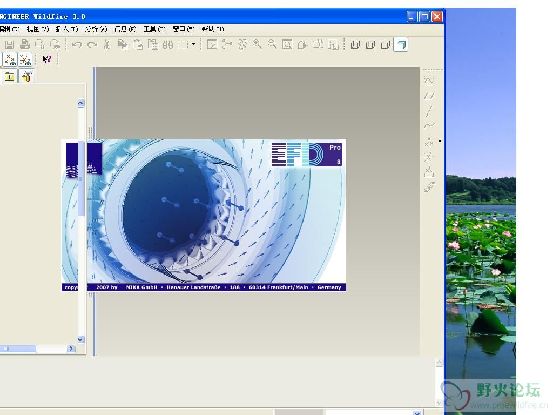The height and width of the screenshot is (415, 553).
Task: Click the Datum Plane tool icon
Action: (x=429, y=96)
